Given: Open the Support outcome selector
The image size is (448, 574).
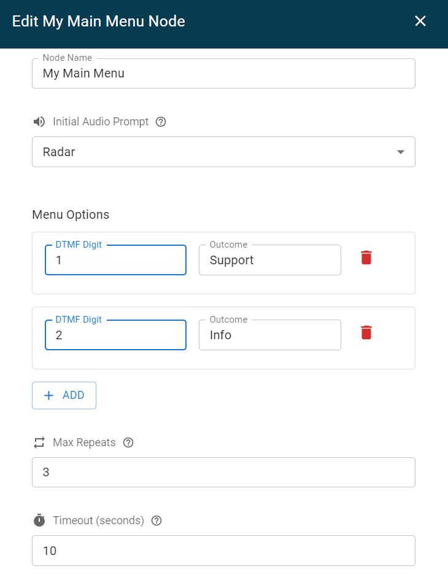Looking at the screenshot, I should (x=269, y=260).
